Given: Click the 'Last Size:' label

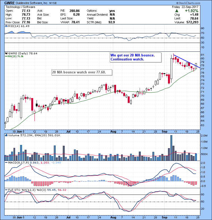Looking at the screenshot, I should [67, 18].
